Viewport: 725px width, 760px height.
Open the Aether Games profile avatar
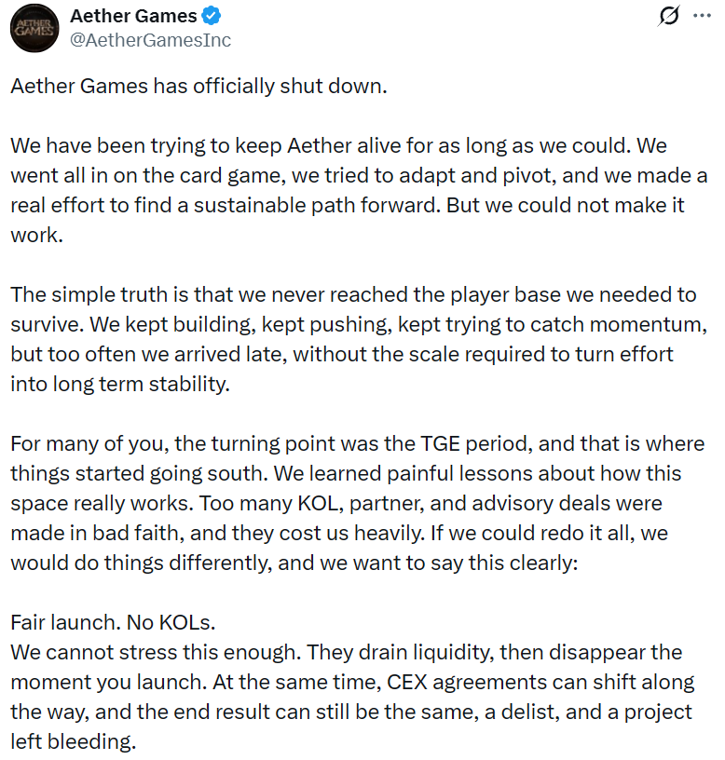click(33, 28)
